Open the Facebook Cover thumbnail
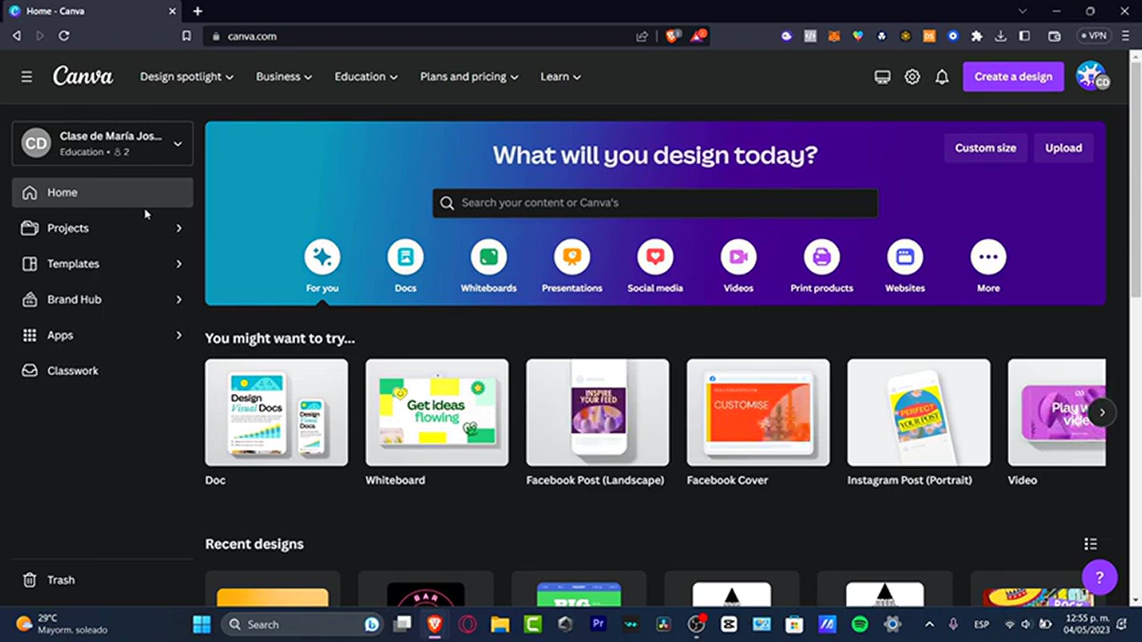 (x=758, y=413)
